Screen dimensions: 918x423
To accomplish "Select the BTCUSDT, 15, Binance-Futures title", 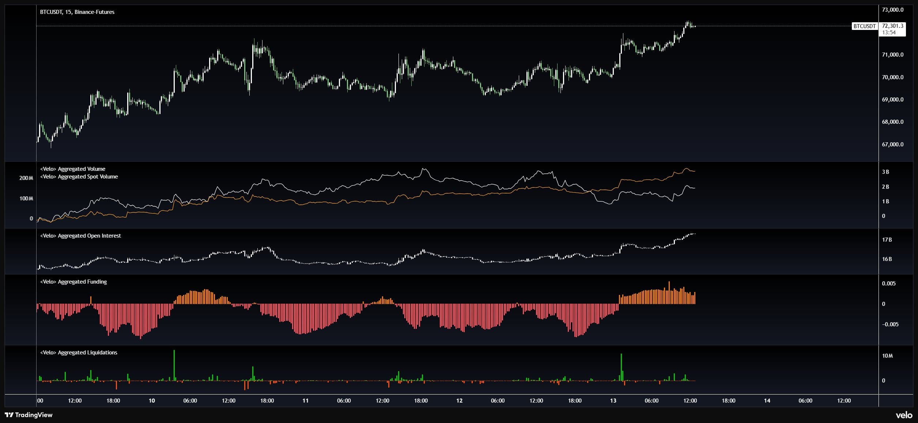I will (77, 12).
